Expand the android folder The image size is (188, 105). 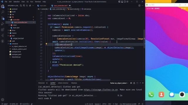pyautogui.click(x=15, y=9)
